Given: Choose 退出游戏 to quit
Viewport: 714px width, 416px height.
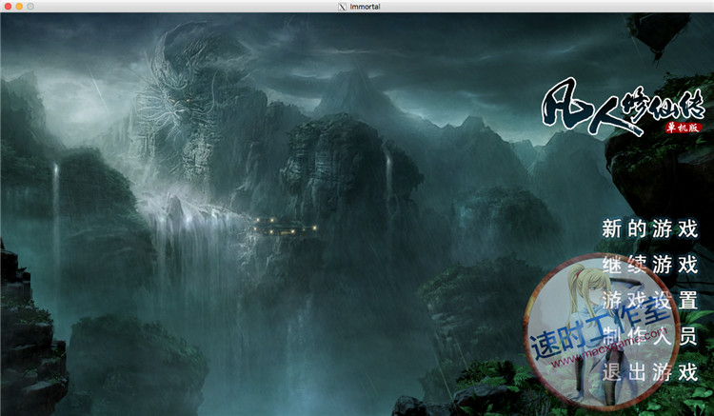Looking at the screenshot, I should (650, 372).
